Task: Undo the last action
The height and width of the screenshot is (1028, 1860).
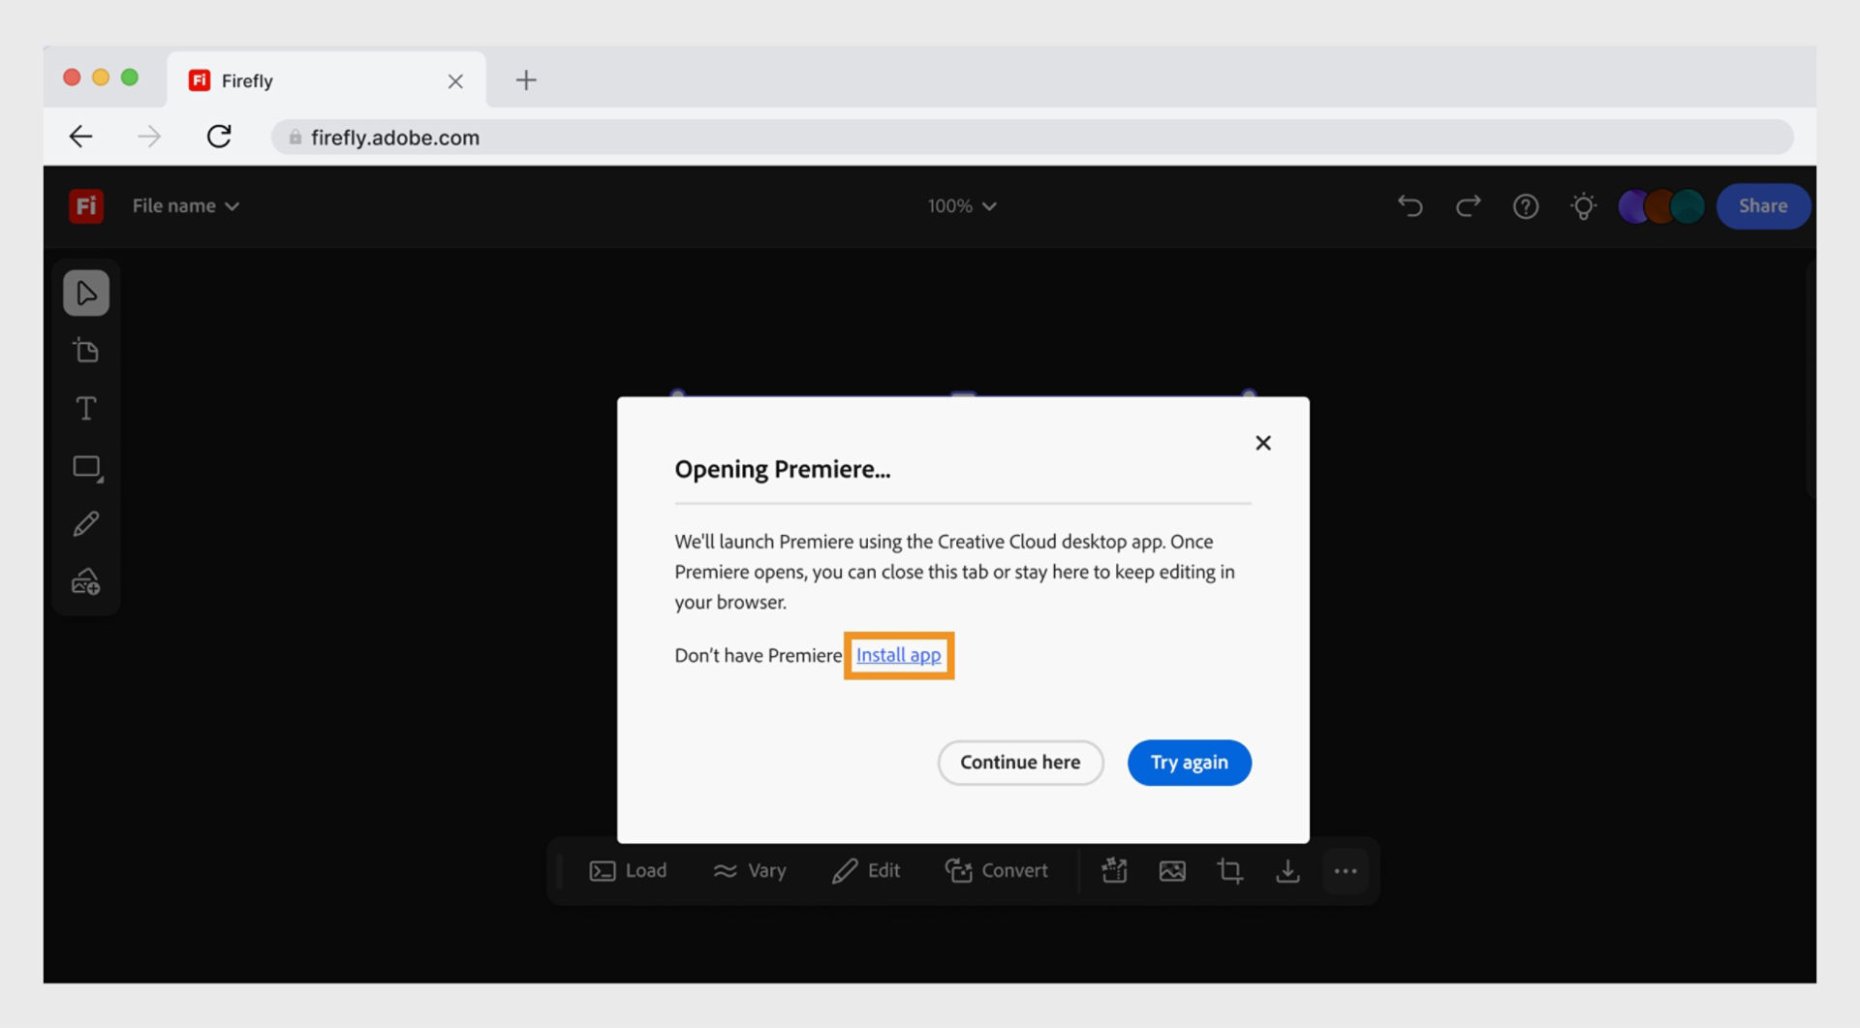Action: point(1410,205)
